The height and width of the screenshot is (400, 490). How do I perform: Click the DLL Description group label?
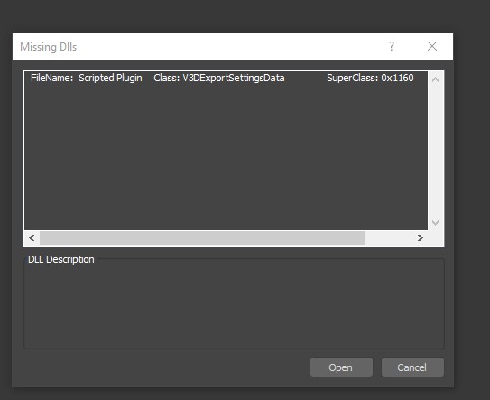61,259
